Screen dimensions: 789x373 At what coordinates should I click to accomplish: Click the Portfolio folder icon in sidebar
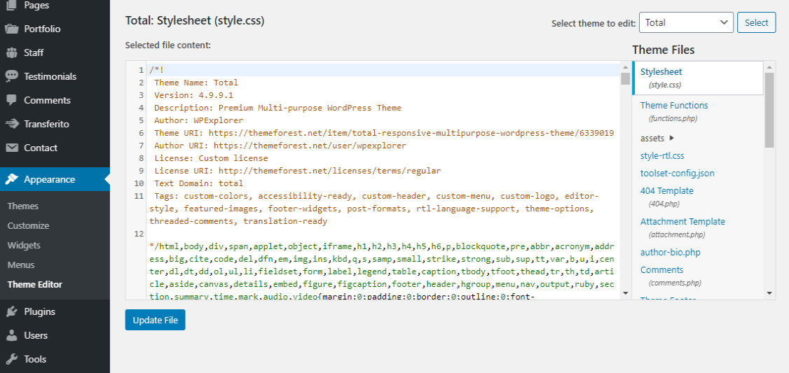click(x=12, y=29)
